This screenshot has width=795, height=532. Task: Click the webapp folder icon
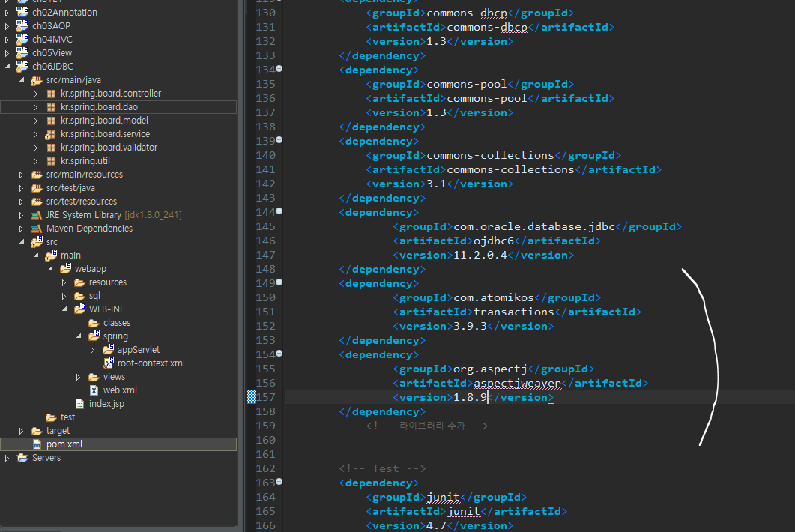coord(65,268)
